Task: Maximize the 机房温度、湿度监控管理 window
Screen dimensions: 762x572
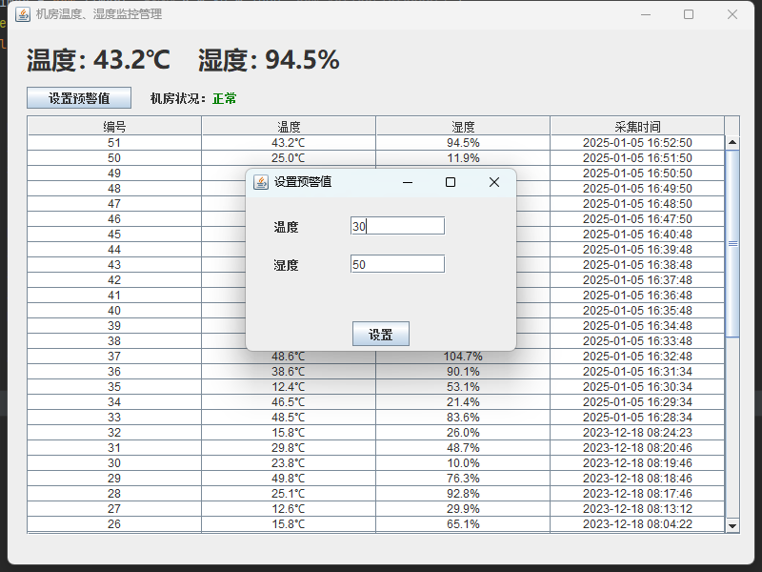Action: pos(689,14)
